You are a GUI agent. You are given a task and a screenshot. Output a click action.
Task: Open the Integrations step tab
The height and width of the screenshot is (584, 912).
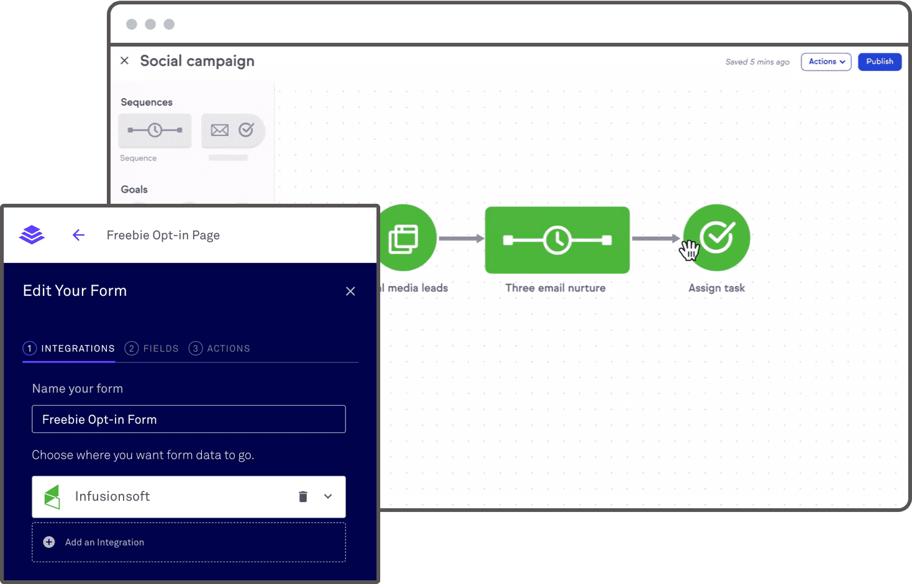68,349
